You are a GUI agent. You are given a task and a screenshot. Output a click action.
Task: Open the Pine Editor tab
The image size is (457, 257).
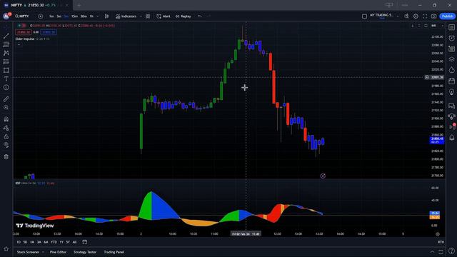[58, 252]
